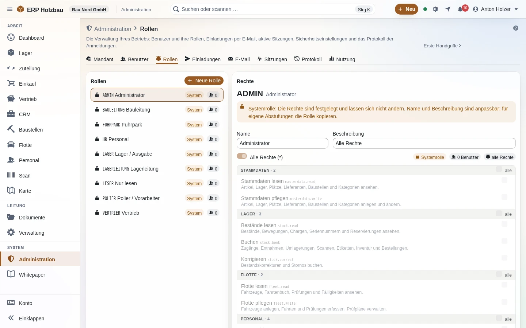Viewport: 526px width, 328px height.
Task: Expand the Erste Handgriffe chevron
Action: tap(460, 46)
